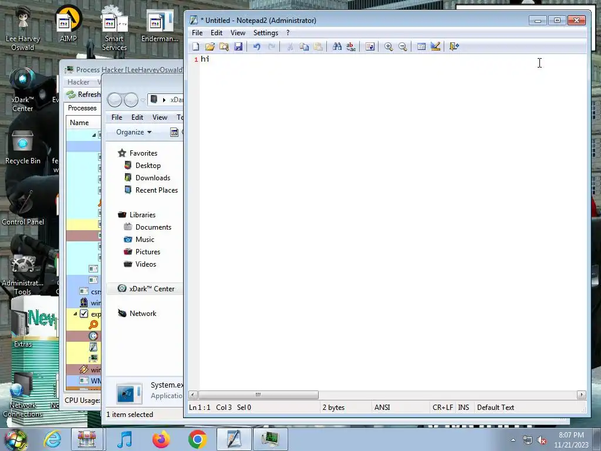The image size is (601, 451).
Task: Open the View menu in the Explorer window
Action: pos(160,117)
